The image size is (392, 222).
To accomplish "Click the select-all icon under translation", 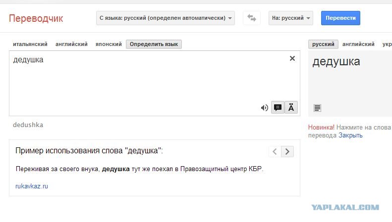I will tap(317, 108).
